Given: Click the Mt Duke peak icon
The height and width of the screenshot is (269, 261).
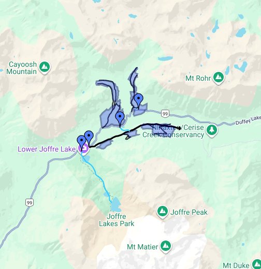Looking at the screenshot, I should tap(257, 265).
